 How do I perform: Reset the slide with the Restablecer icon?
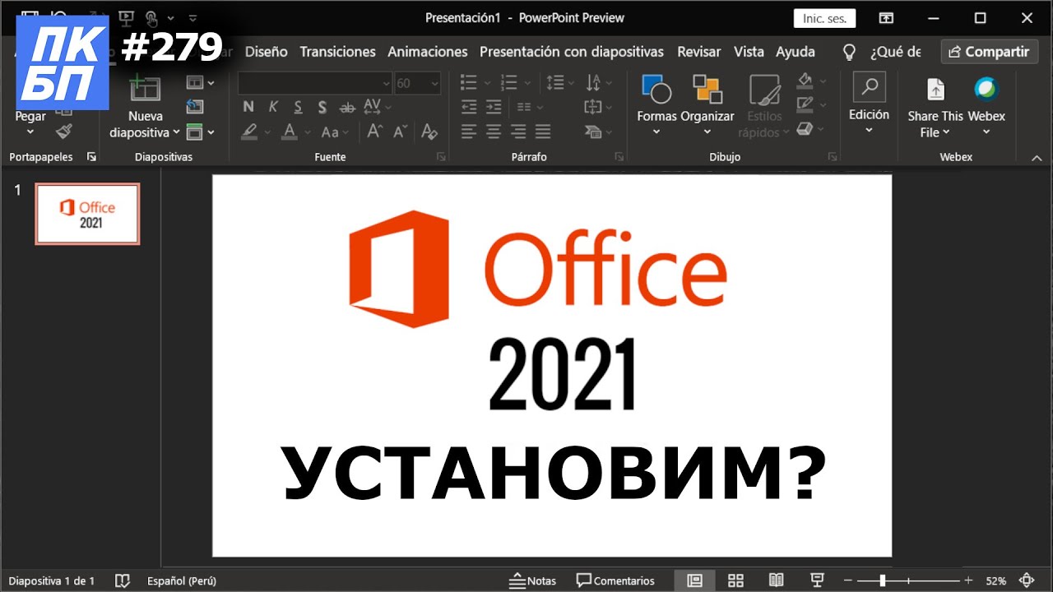[x=195, y=106]
